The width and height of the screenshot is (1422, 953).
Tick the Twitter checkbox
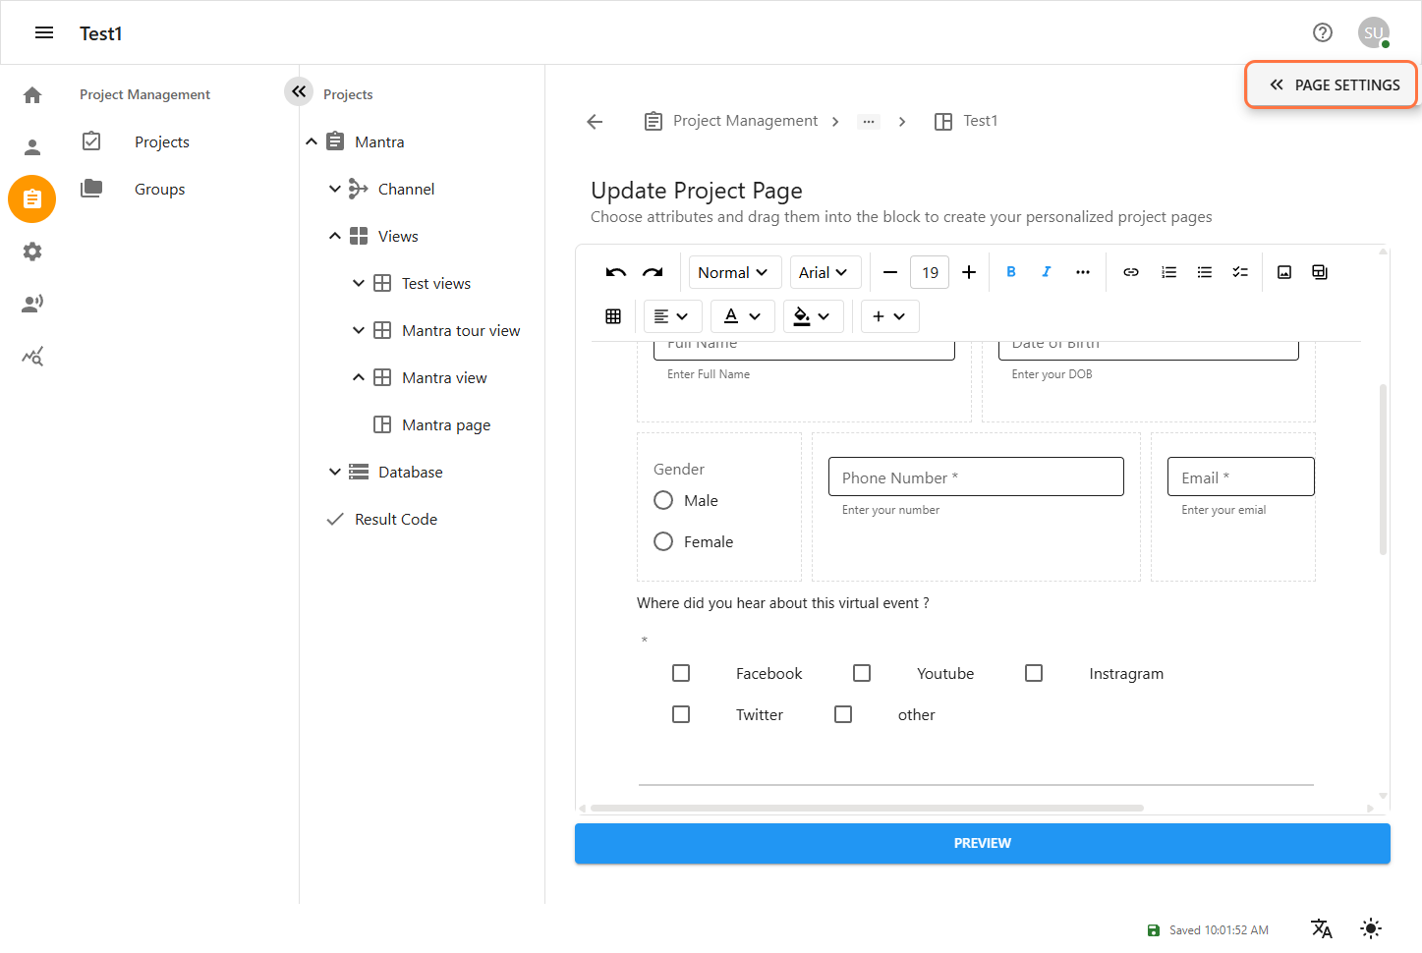681,714
